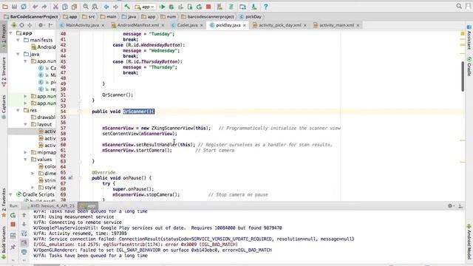The image size is (473, 266).
Task: Click the print icon in Run console
Action: coord(24,252)
